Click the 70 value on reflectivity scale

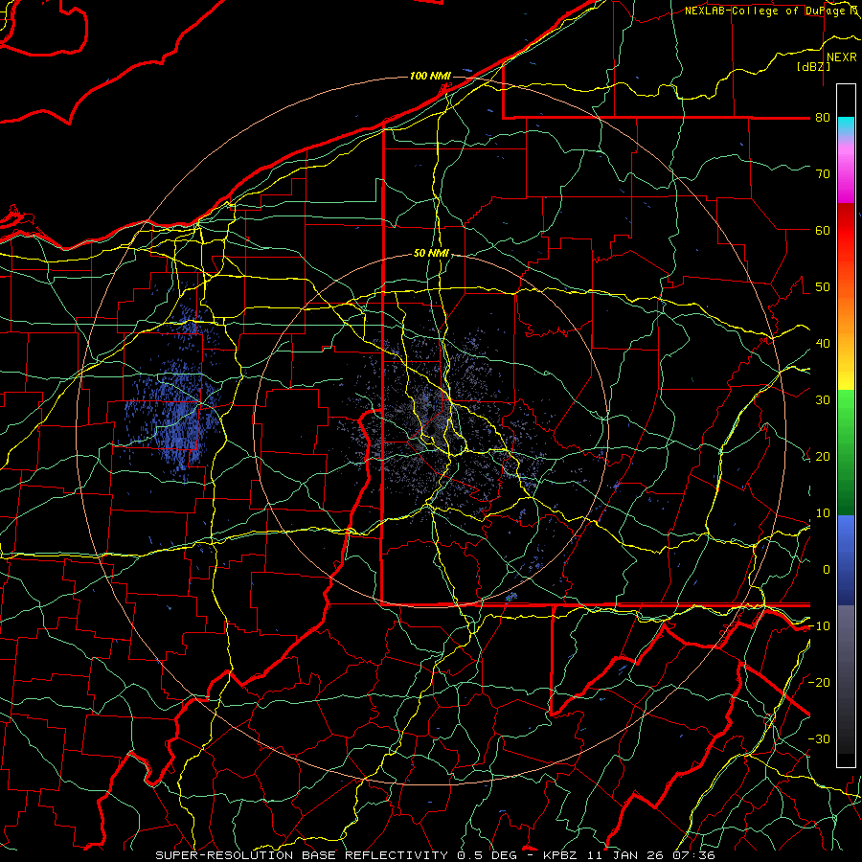click(823, 173)
